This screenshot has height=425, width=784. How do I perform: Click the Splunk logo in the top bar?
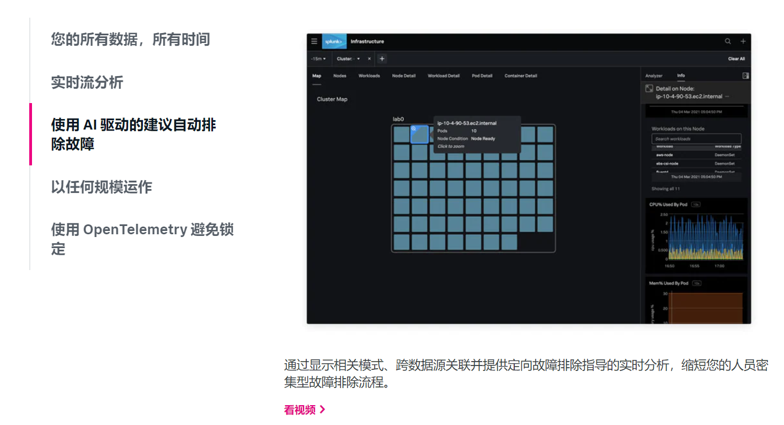(334, 41)
